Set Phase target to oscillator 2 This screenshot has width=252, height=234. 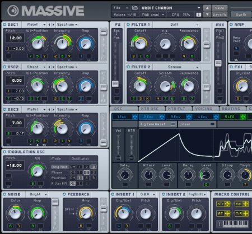coord(86,172)
